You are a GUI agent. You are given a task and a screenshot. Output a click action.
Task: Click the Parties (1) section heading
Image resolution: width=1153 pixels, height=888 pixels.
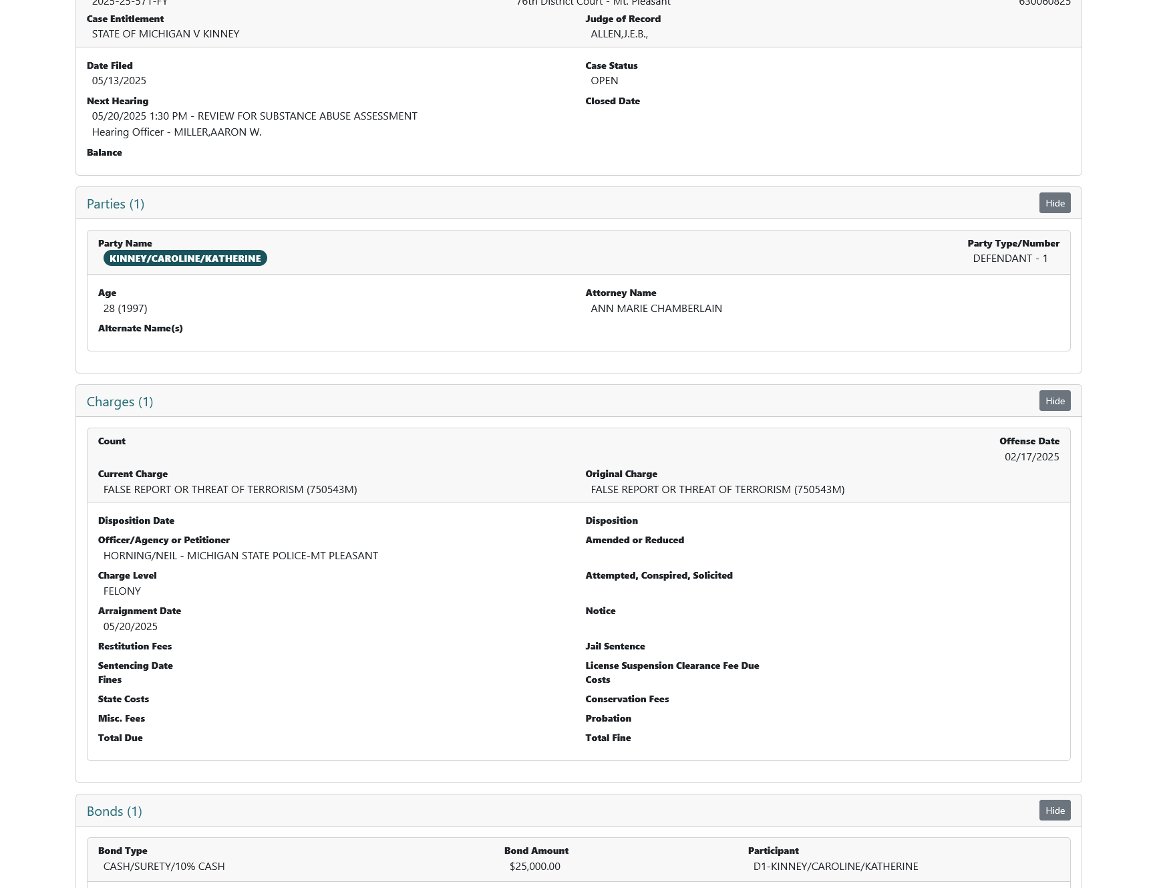coord(116,204)
